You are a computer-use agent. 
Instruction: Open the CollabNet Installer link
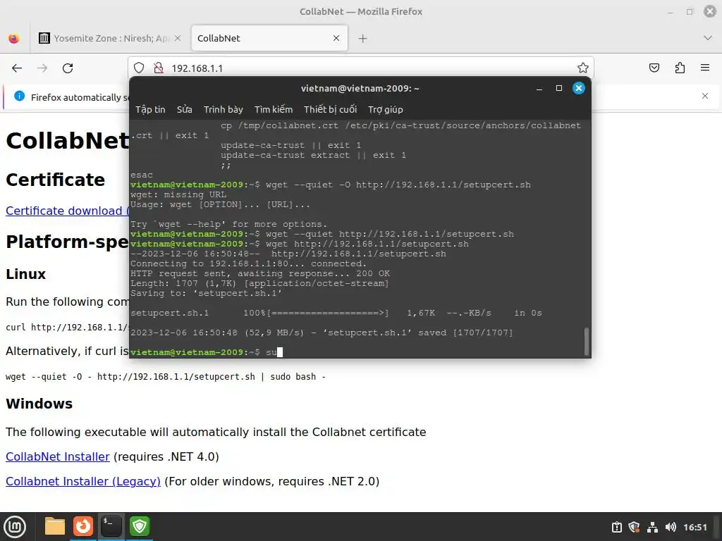[x=58, y=456]
